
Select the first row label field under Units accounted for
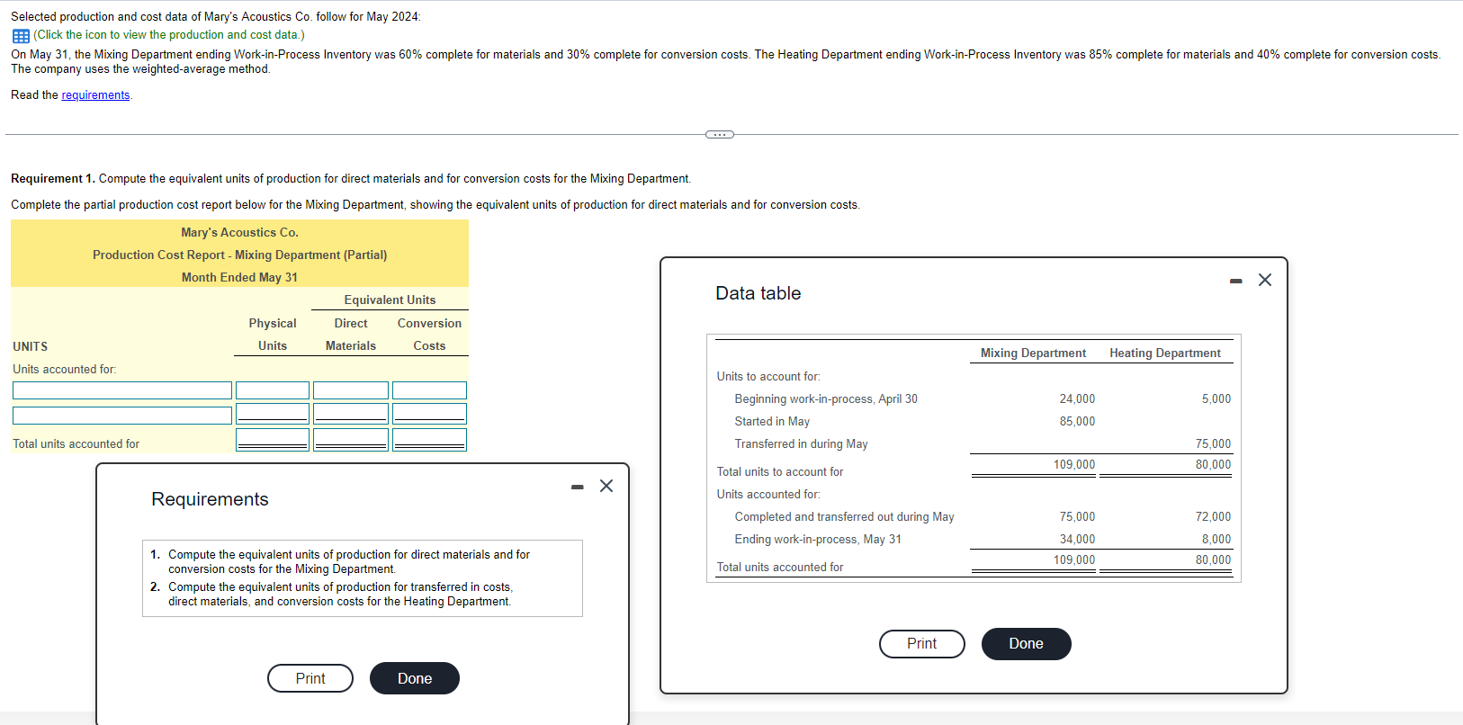(x=122, y=390)
